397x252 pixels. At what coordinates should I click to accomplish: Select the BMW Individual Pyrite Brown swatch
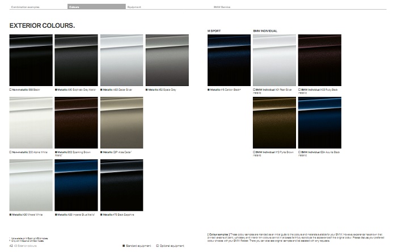click(x=274, y=122)
